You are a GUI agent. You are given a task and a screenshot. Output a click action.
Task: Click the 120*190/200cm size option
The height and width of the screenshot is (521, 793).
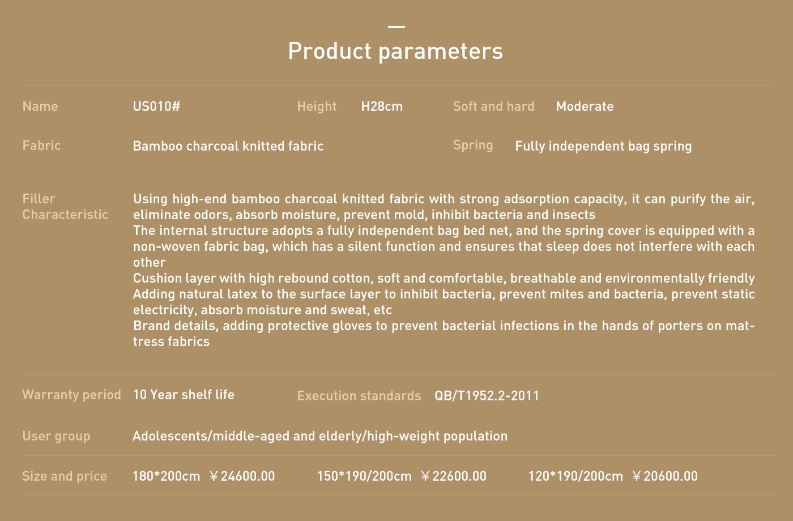click(575, 476)
